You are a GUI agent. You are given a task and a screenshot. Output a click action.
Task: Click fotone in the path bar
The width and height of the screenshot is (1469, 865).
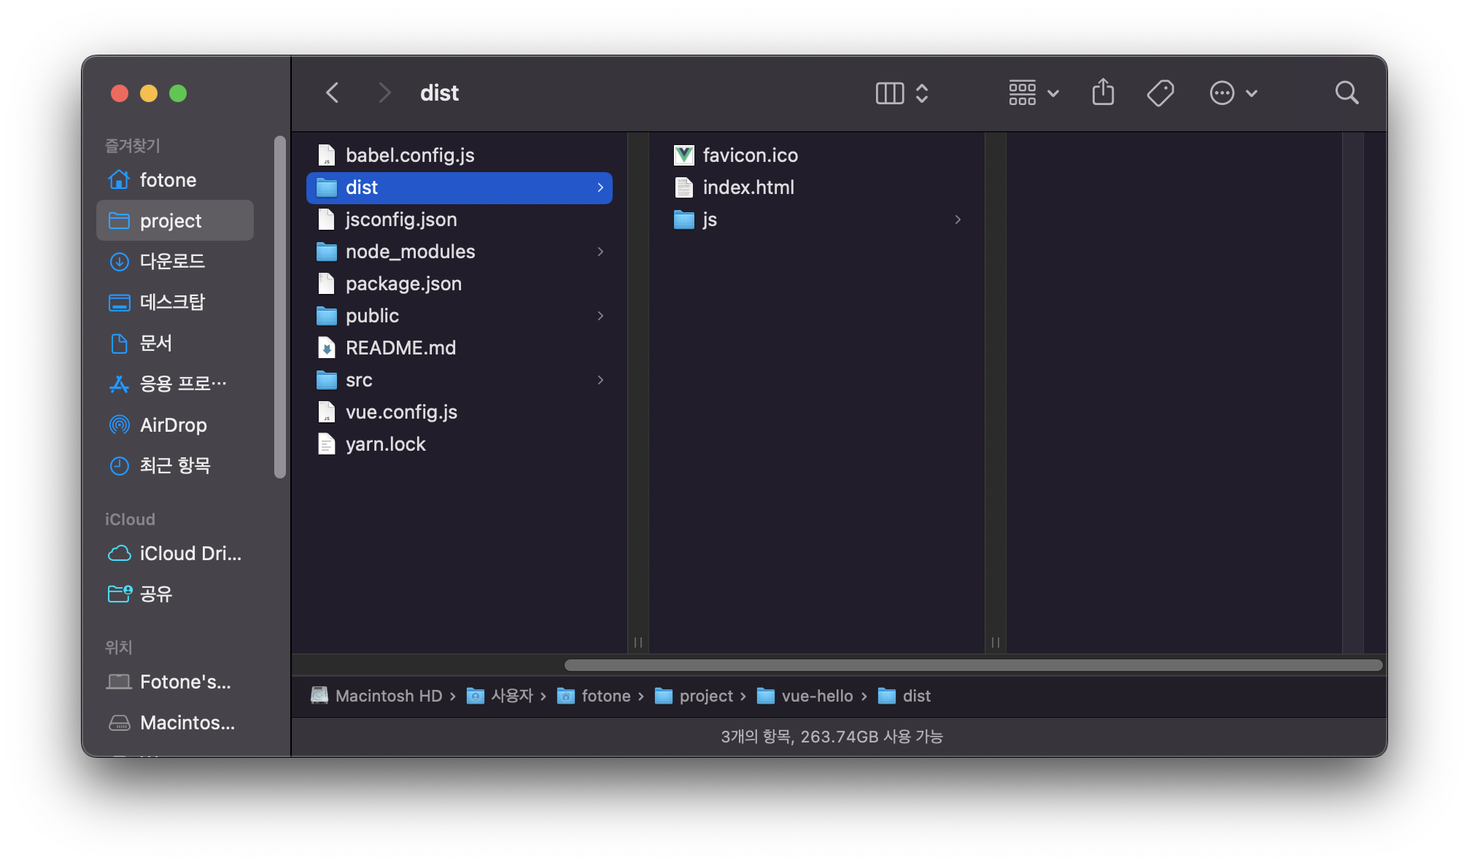(594, 696)
